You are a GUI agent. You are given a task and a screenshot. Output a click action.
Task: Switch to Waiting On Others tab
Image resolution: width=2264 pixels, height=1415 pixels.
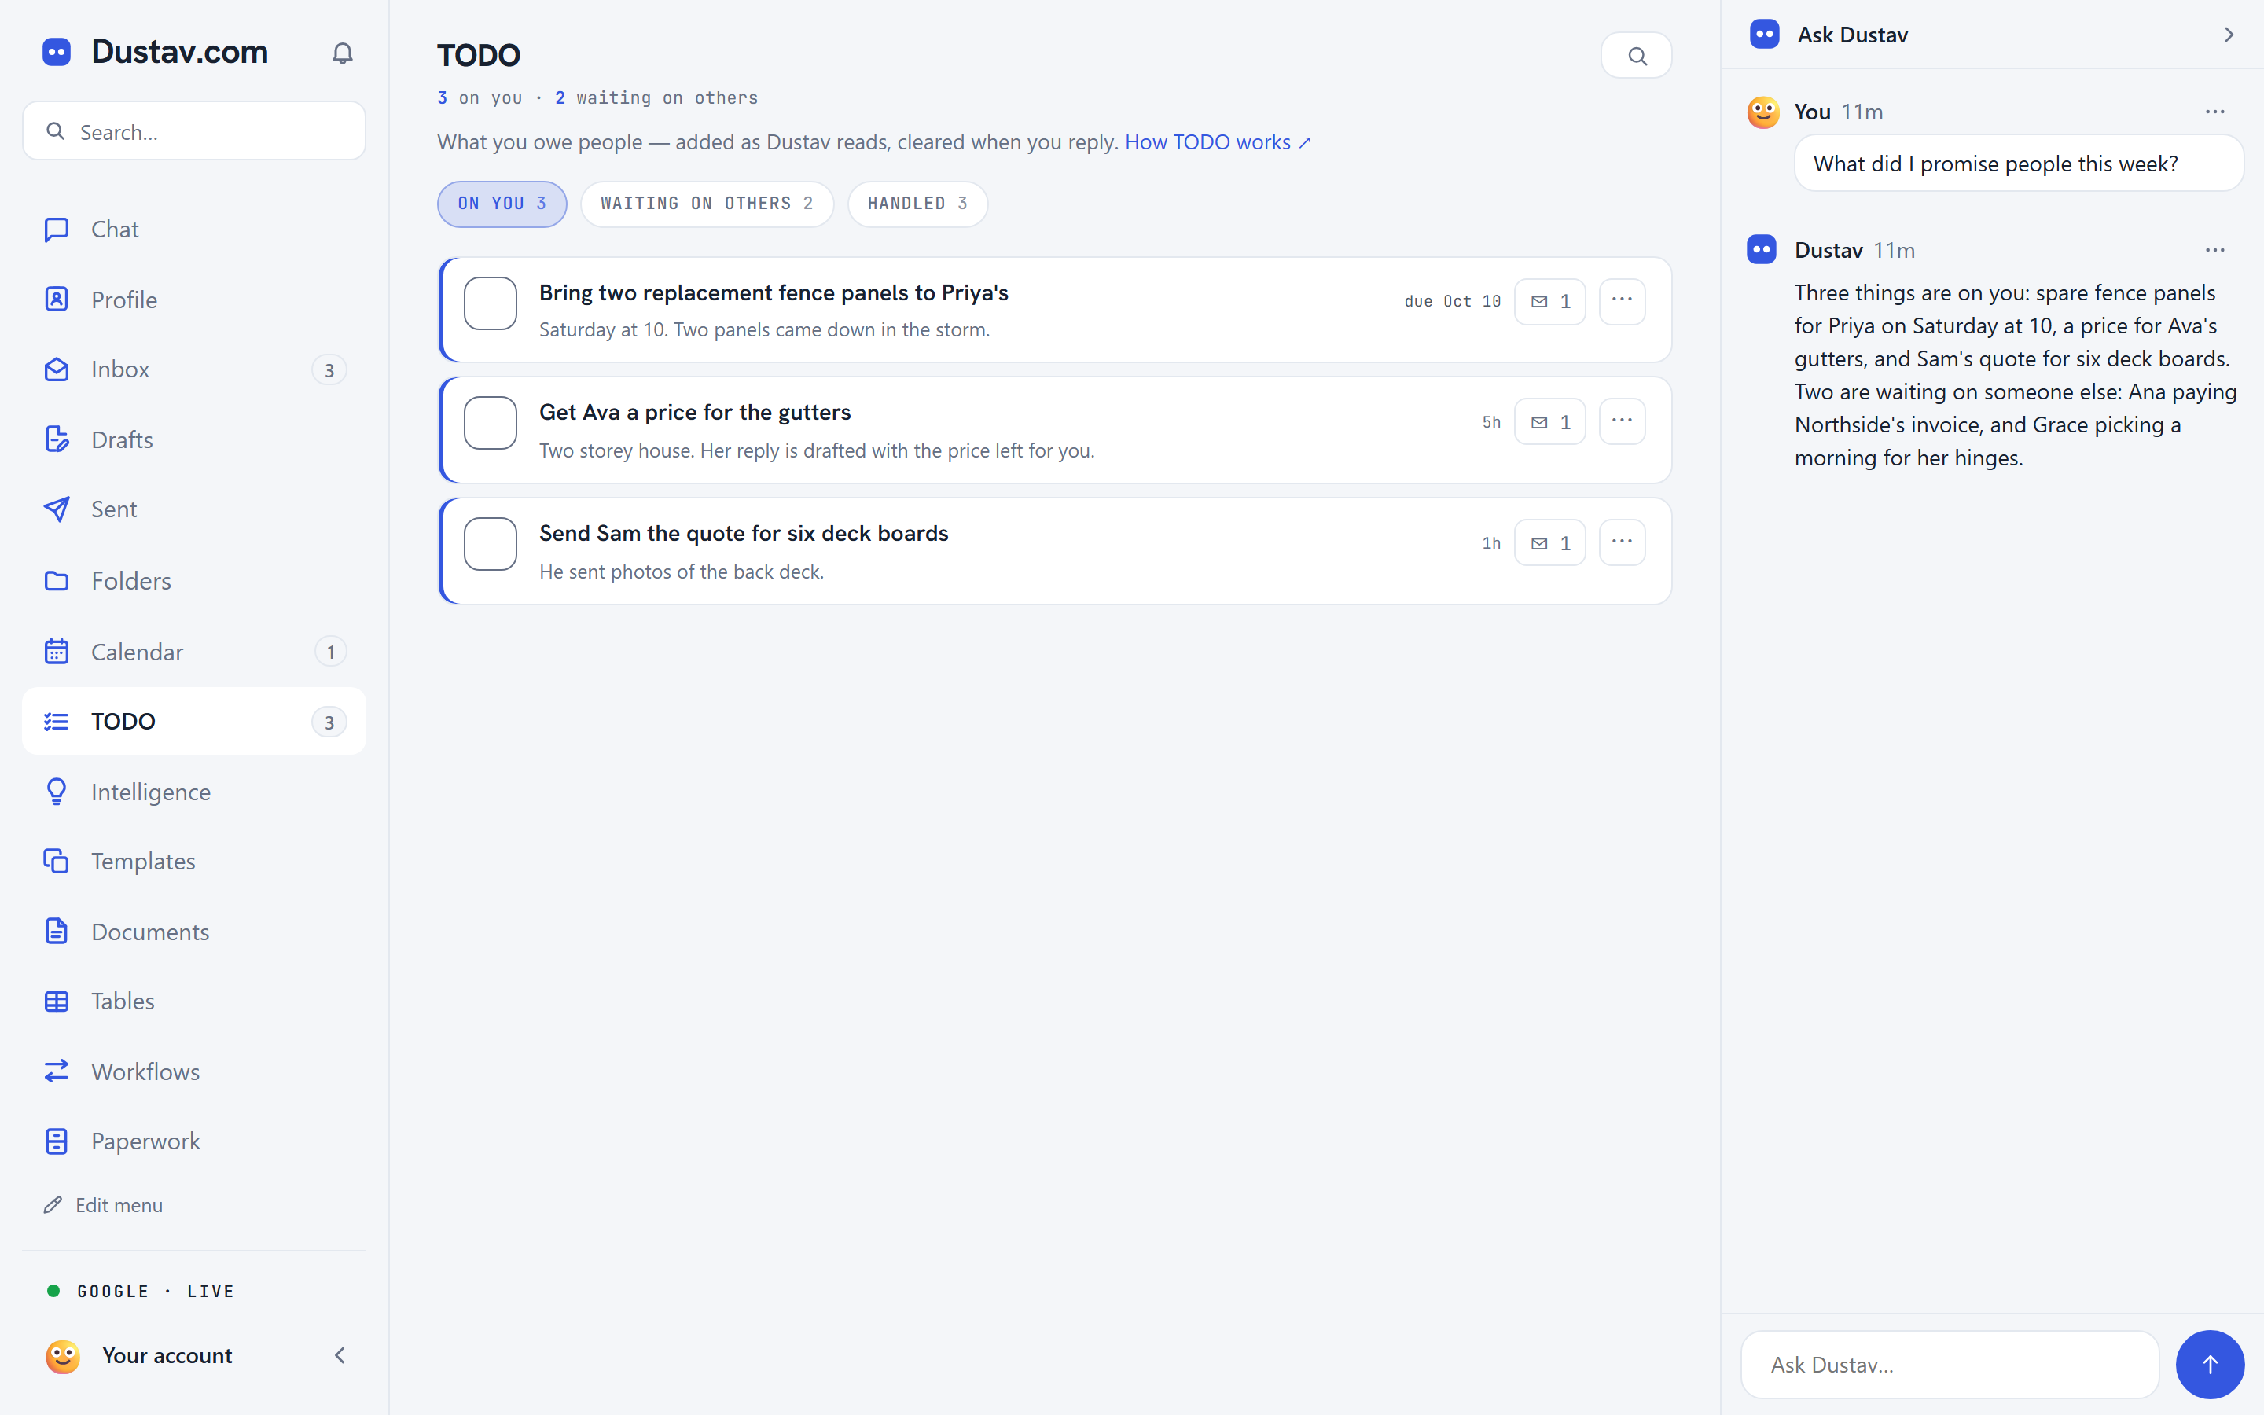click(x=707, y=204)
